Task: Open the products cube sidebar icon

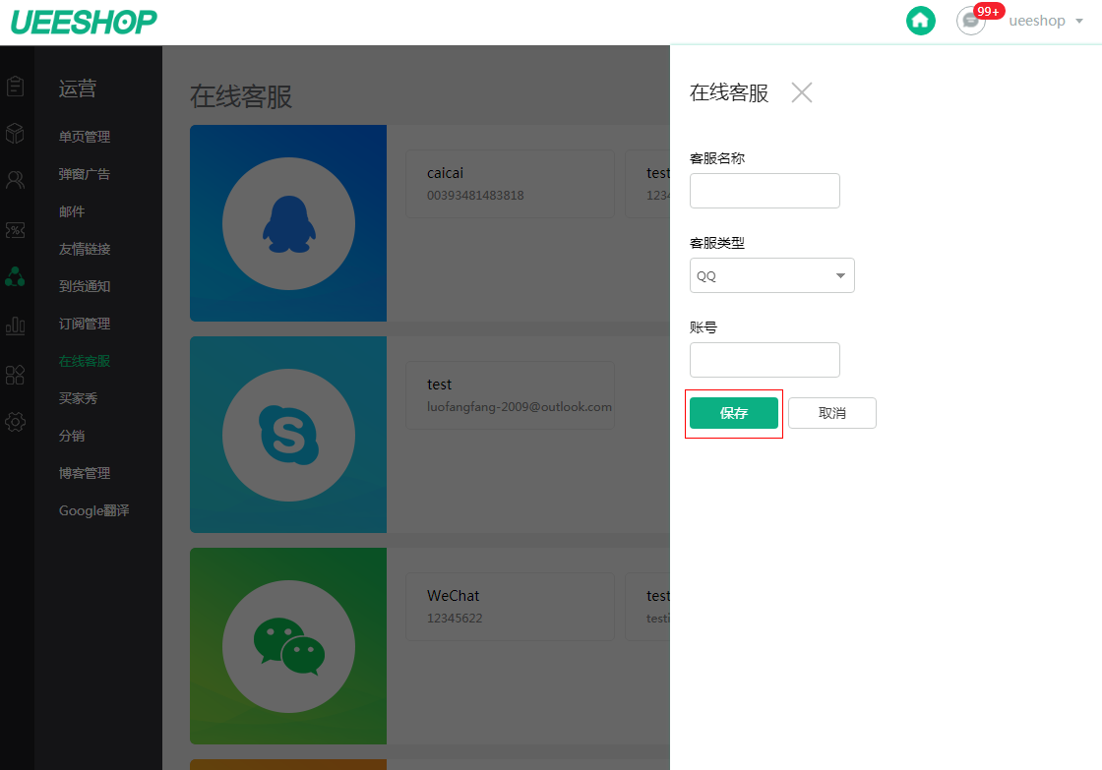Action: [x=15, y=133]
